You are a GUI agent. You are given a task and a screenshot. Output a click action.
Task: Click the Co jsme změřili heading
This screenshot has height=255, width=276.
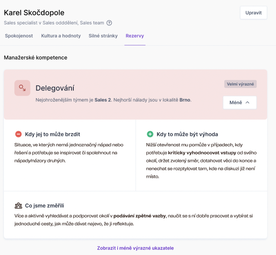pyautogui.click(x=44, y=205)
